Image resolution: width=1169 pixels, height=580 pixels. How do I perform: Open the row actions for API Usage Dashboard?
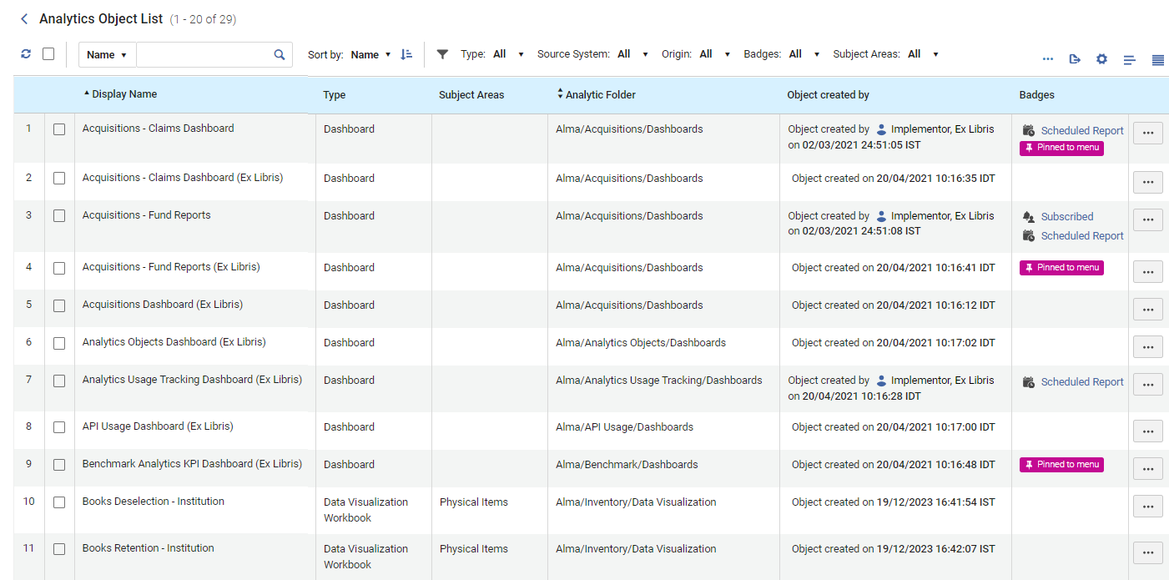(x=1148, y=431)
